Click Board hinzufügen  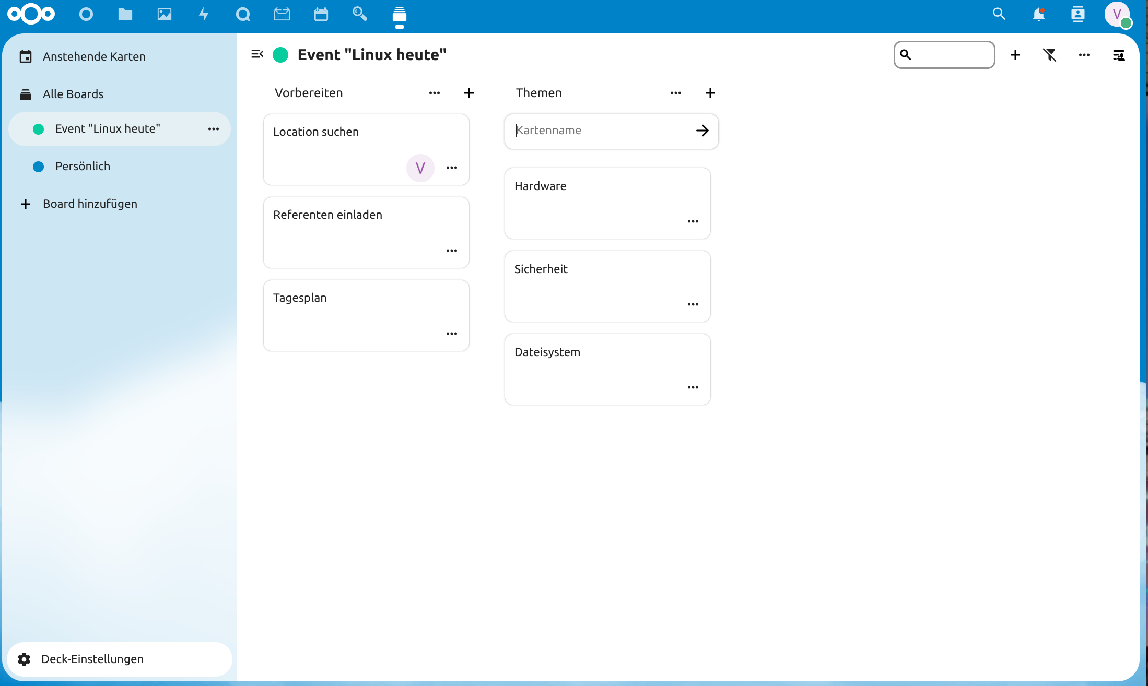pos(89,204)
